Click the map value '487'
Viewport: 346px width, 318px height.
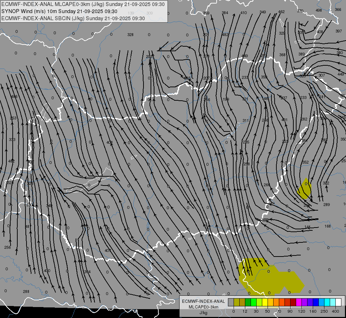(28, 226)
